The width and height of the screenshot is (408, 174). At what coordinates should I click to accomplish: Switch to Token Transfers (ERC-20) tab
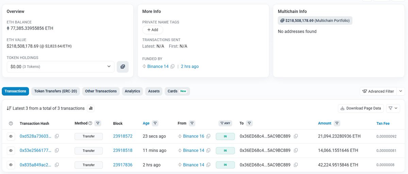(56, 91)
